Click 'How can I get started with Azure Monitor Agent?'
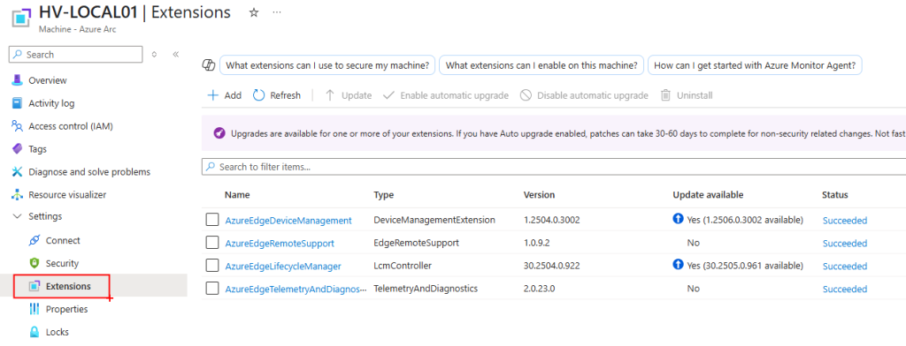Screen dimensions: 906x346 755,65
